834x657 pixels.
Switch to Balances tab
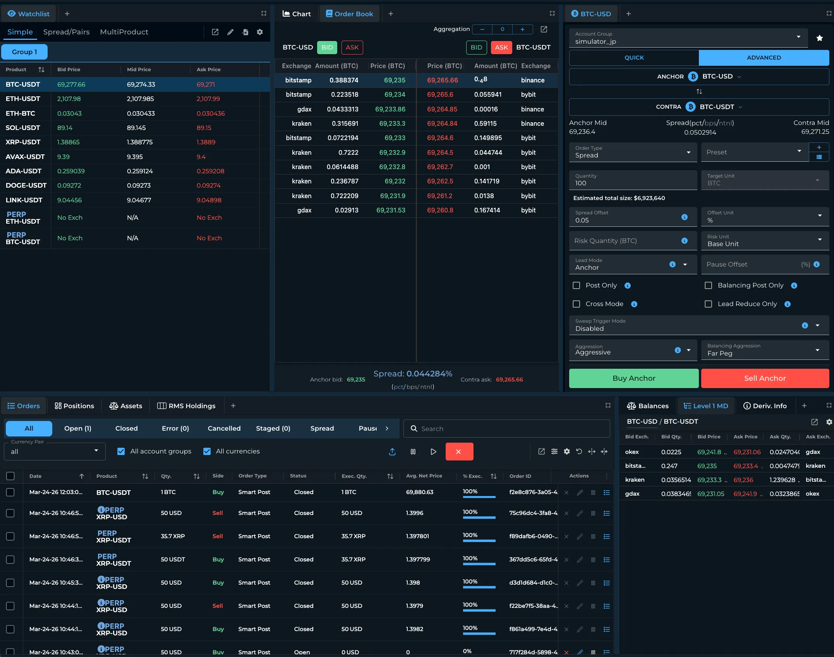click(x=648, y=406)
